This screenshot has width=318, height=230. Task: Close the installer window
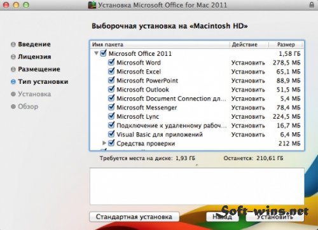tap(6, 5)
